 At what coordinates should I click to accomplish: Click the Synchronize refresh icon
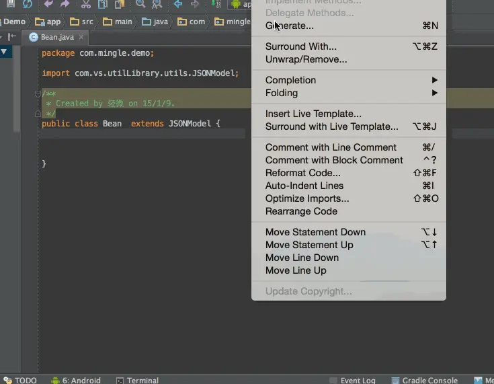point(28,4)
